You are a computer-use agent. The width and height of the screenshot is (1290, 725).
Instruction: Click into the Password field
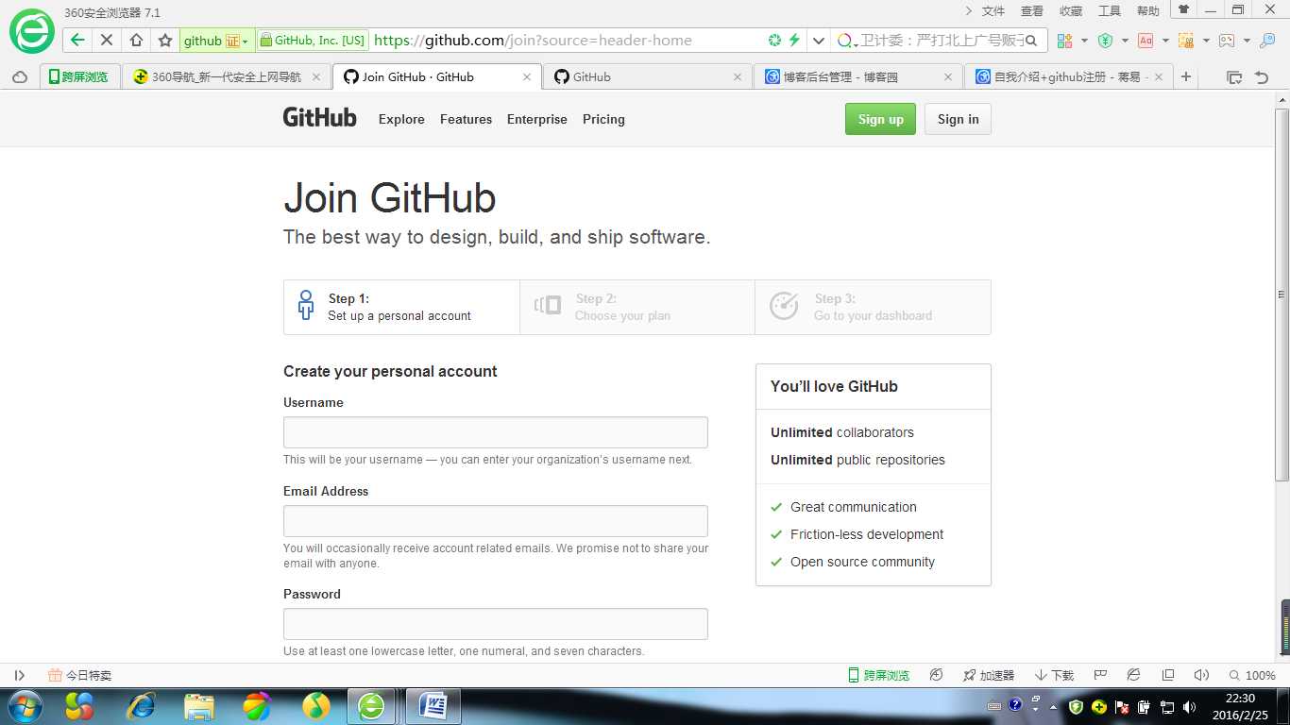pos(496,624)
